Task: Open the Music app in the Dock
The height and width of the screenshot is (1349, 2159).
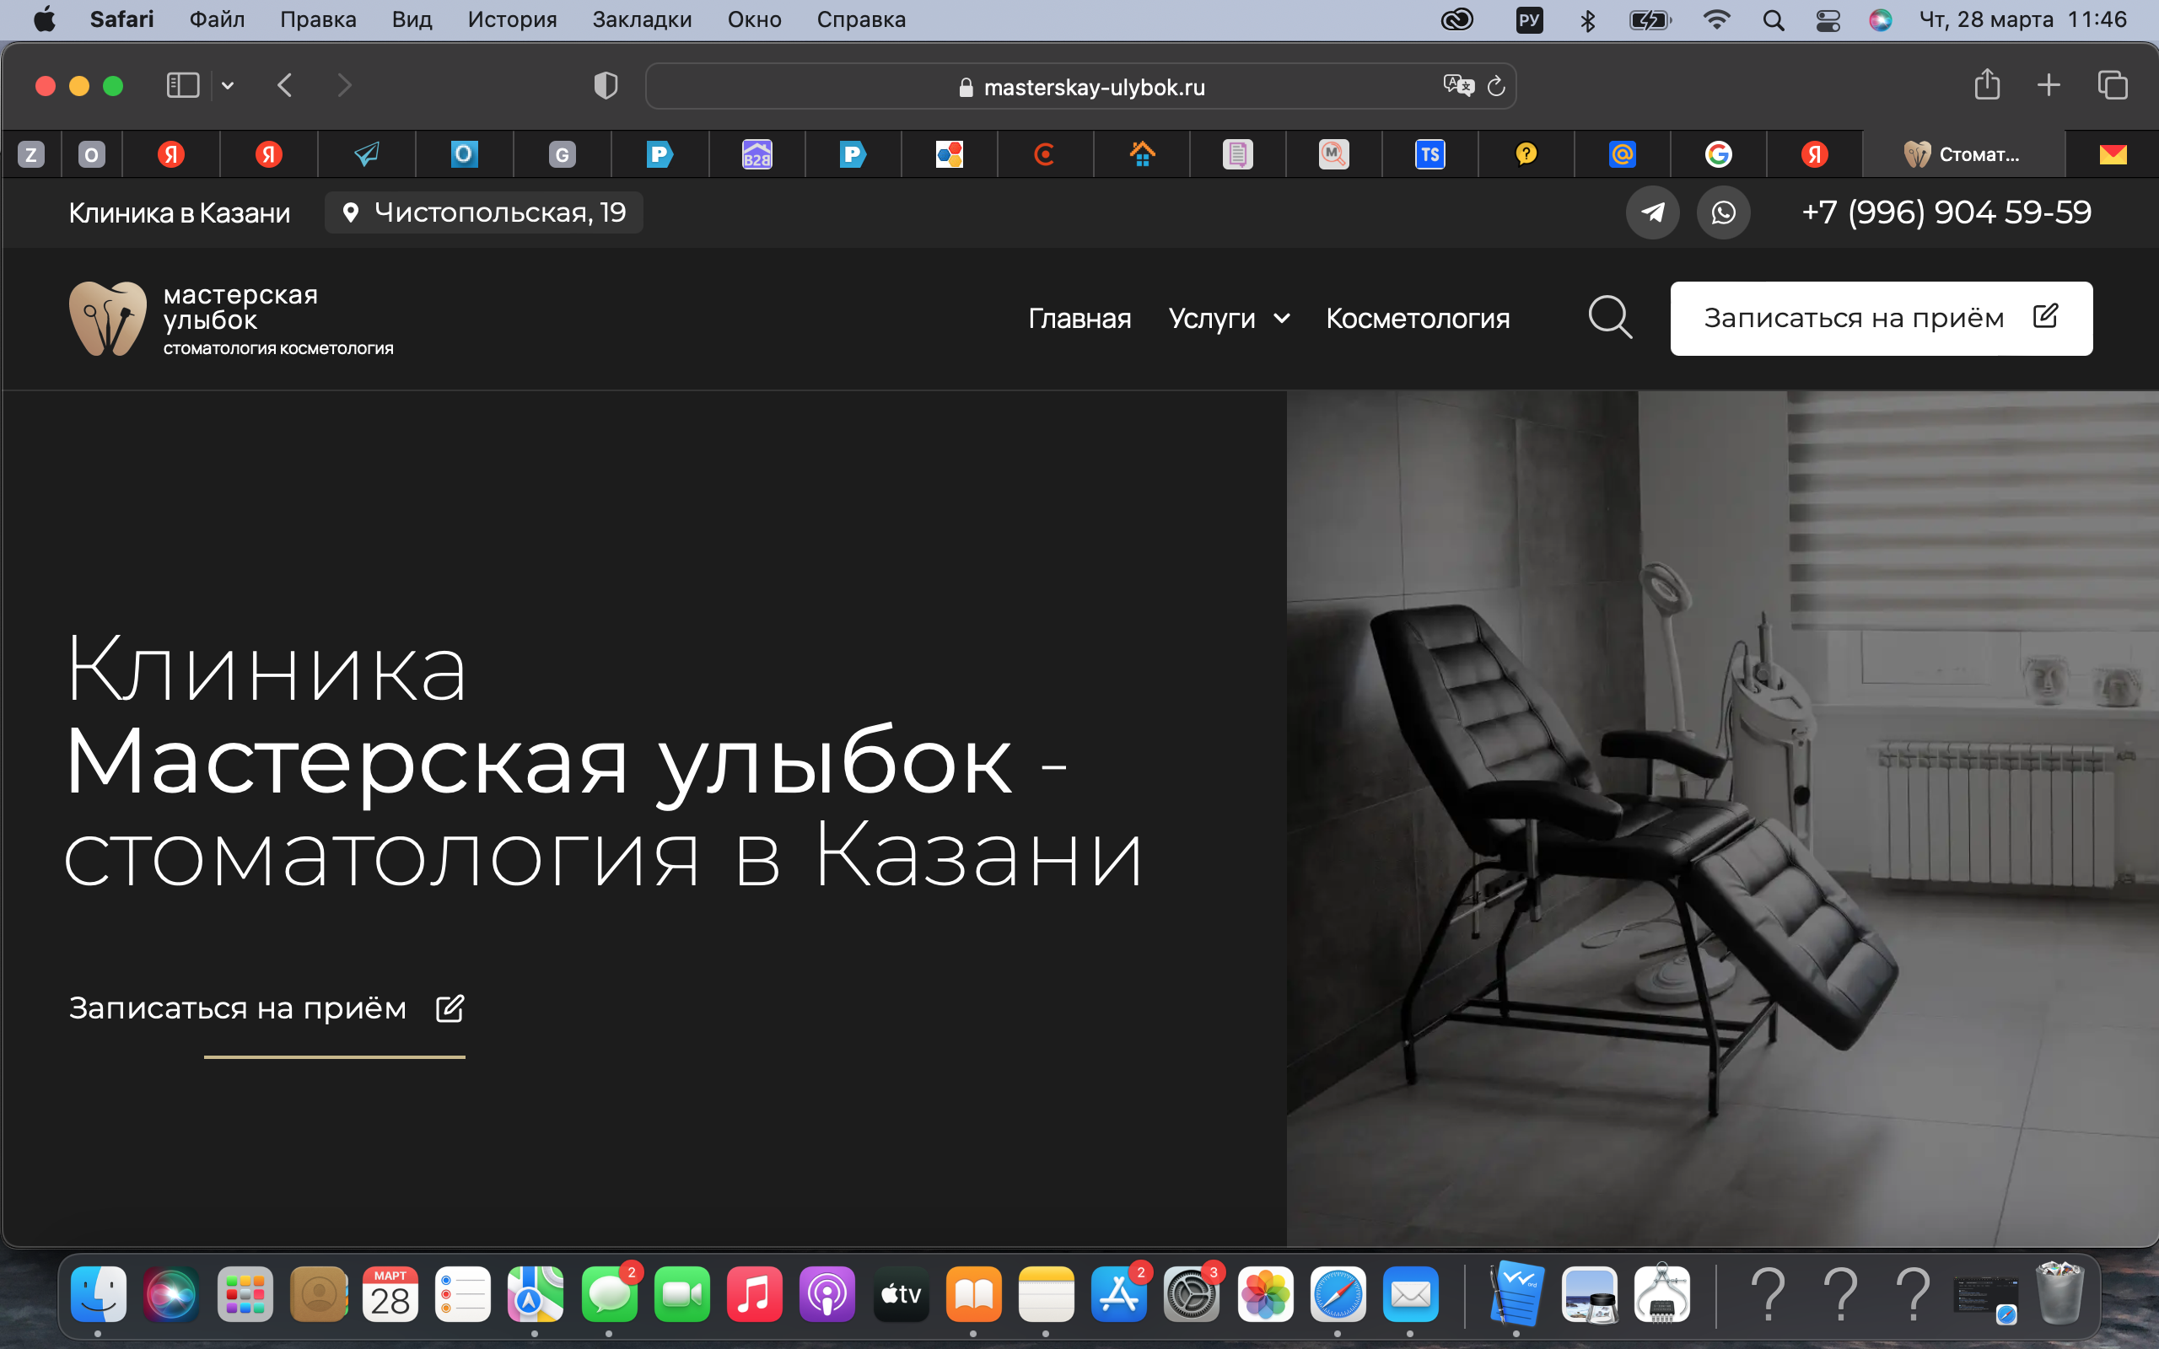Action: tap(754, 1293)
